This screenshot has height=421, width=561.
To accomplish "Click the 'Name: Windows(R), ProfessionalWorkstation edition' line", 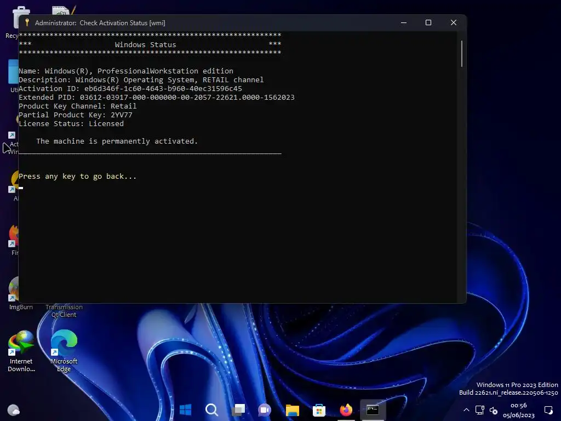I will [x=126, y=71].
